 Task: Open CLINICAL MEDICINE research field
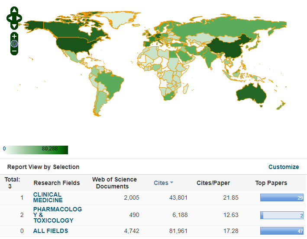pyautogui.click(x=48, y=198)
